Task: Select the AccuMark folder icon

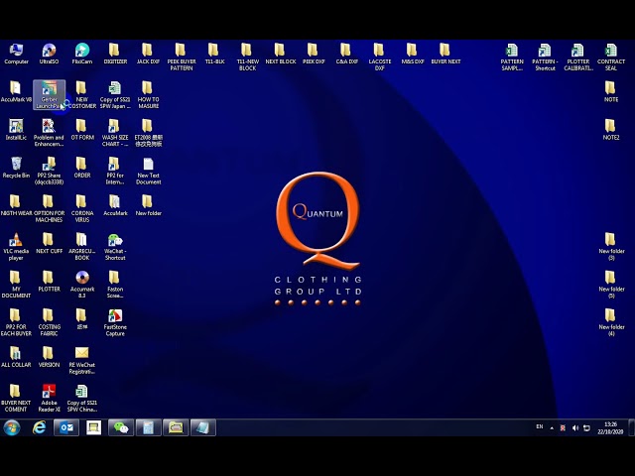Action: tap(115, 205)
